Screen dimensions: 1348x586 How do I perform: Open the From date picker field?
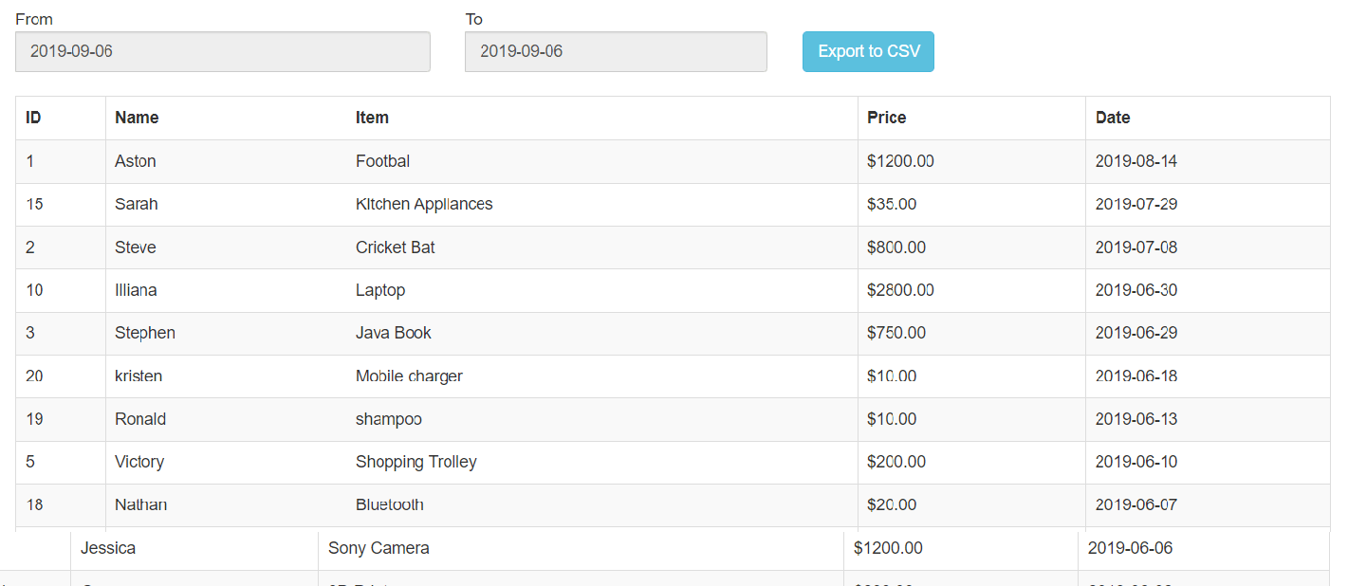tap(222, 51)
